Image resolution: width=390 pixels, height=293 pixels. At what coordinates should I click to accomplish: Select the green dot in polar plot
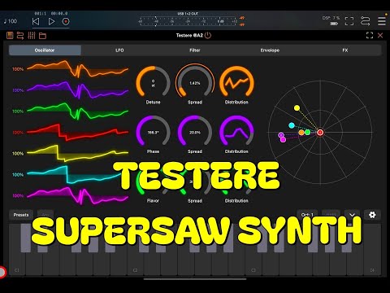pos(308,133)
